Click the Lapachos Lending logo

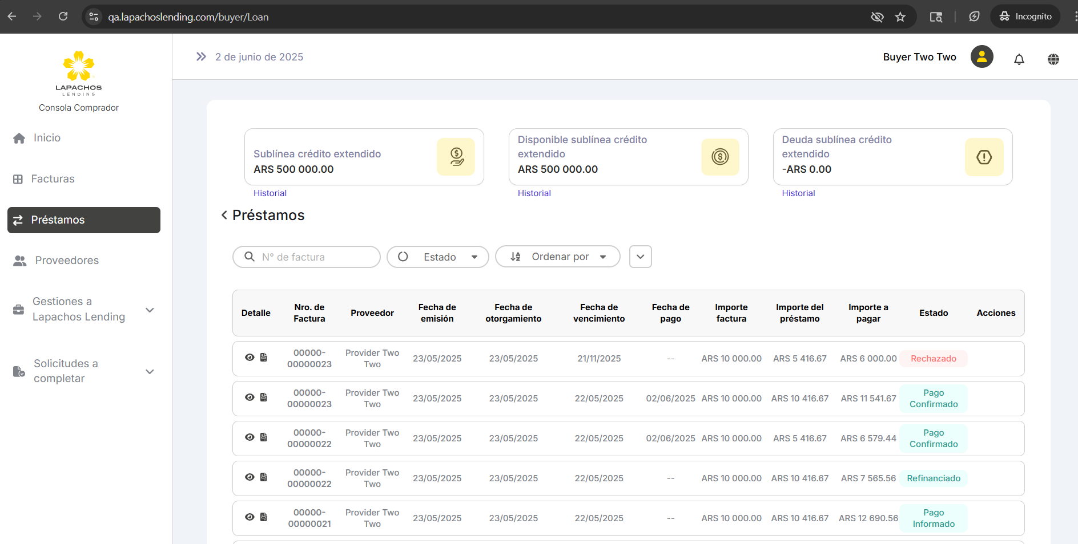pos(79,73)
